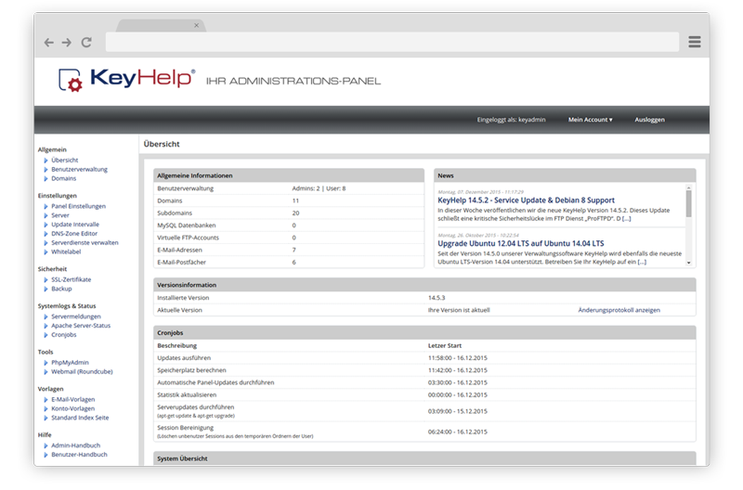Open Apache Server-Status
The image size is (743, 490).
pyautogui.click(x=81, y=326)
